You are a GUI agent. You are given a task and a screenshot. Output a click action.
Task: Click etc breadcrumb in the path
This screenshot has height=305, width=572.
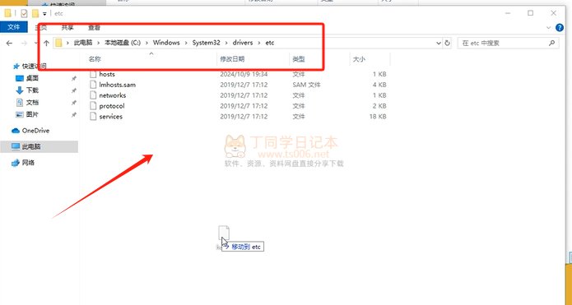tap(270, 43)
